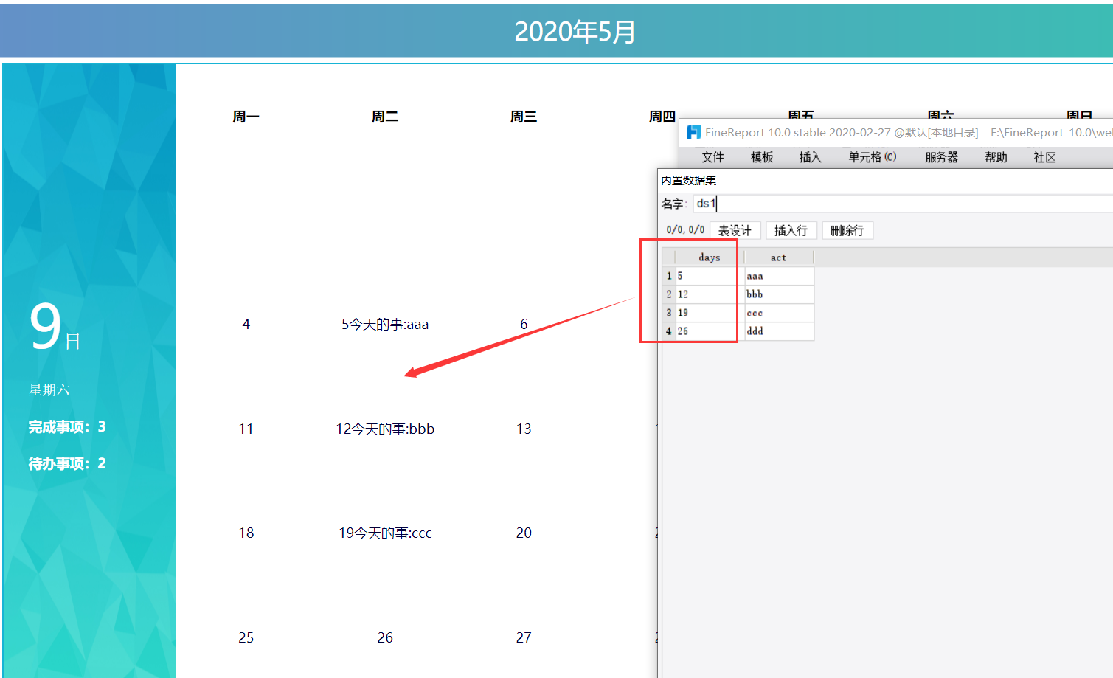Click row number 2 in dataset table
The image size is (1113, 678).
pos(669,294)
